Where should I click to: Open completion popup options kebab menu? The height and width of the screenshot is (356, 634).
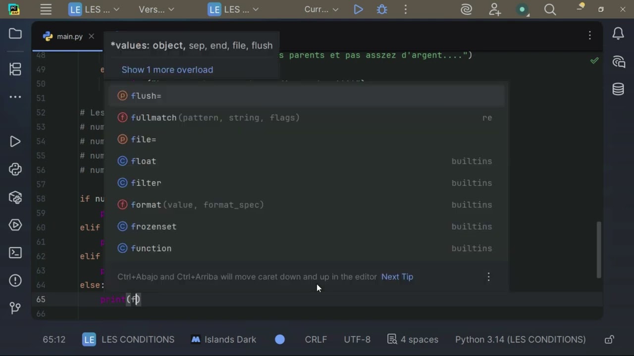pos(488,277)
